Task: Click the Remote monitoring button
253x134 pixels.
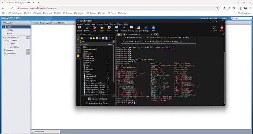Action: [x=98, y=99]
